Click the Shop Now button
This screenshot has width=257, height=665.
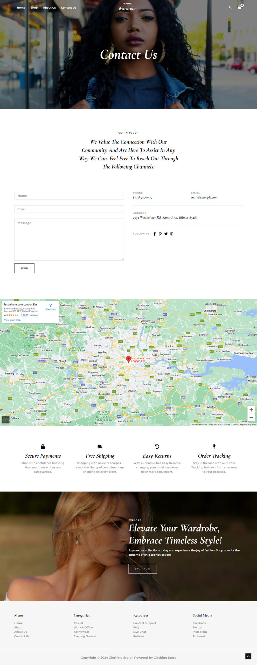pos(142,569)
